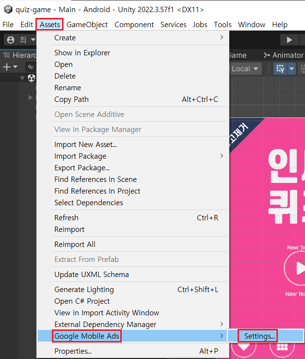Open the Hierarchy create dropdown arrow

[x=16, y=67]
